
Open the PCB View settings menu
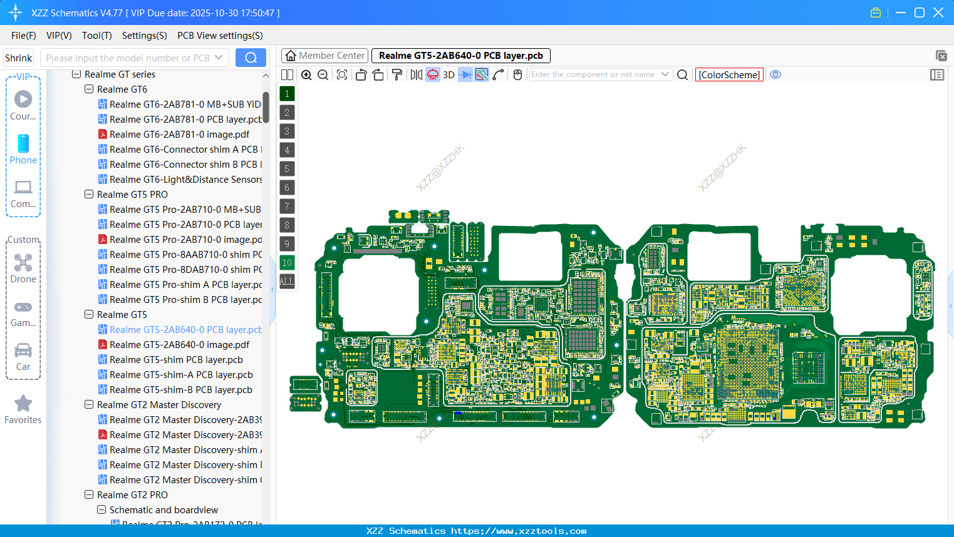(x=220, y=36)
